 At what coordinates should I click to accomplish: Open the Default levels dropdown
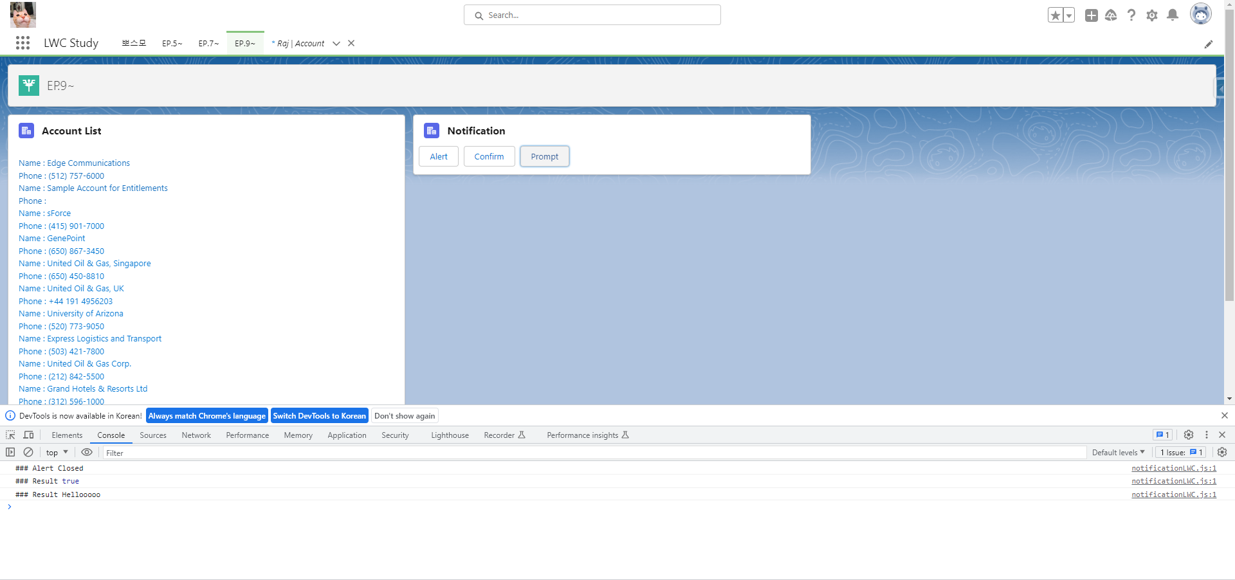coord(1119,453)
